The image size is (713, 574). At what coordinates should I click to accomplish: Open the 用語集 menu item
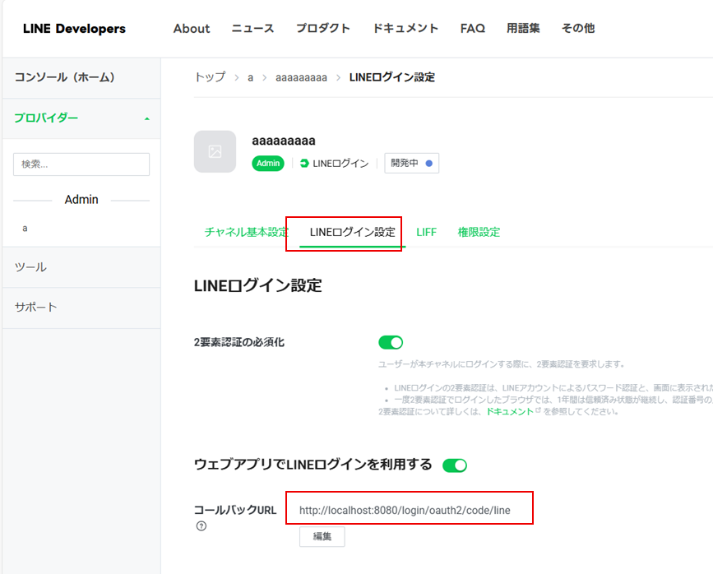523,29
